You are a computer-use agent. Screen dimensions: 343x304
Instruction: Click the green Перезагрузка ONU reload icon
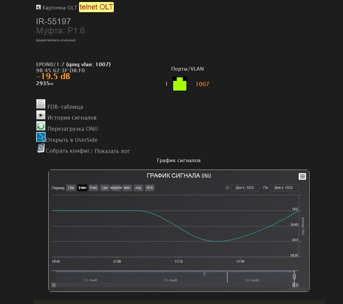[41, 126]
